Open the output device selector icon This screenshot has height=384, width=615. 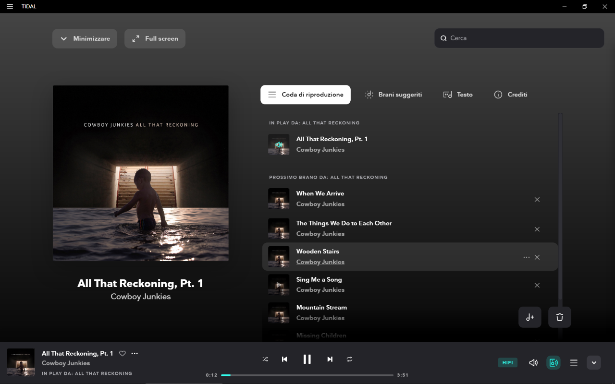(x=553, y=362)
